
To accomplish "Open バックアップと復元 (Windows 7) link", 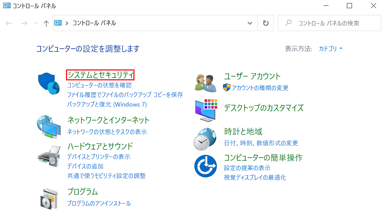I will [107, 105].
